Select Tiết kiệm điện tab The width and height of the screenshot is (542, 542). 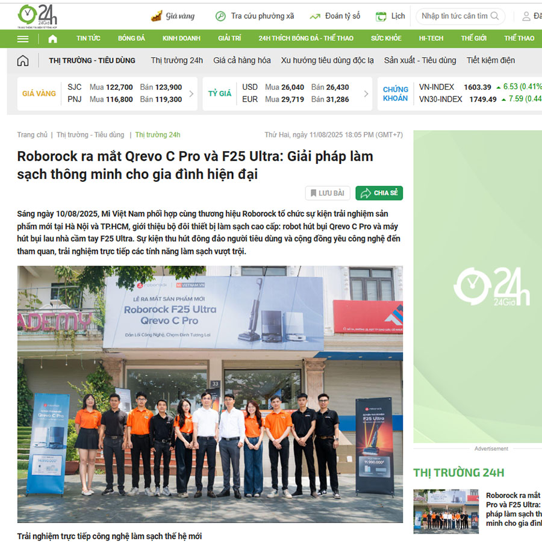491,60
